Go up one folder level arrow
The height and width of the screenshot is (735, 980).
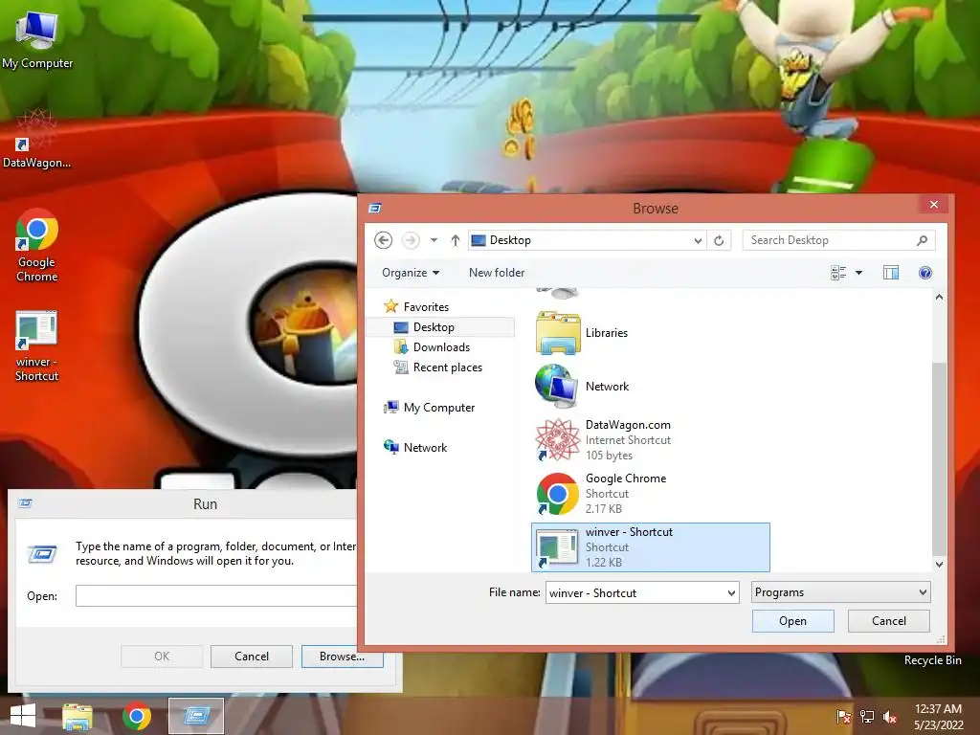click(x=455, y=240)
